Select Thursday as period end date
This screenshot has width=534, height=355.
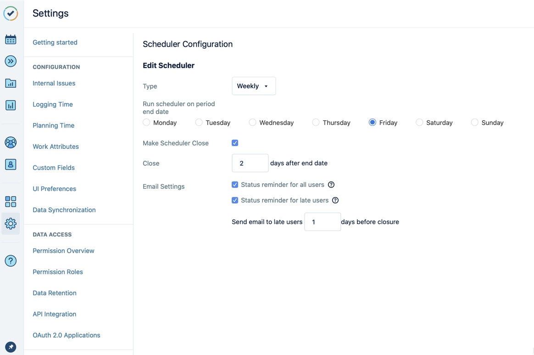tap(316, 122)
